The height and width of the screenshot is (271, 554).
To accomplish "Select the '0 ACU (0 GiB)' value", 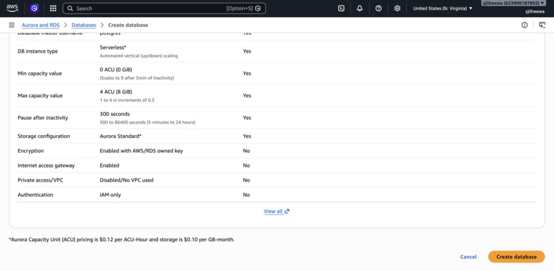I will (116, 69).
